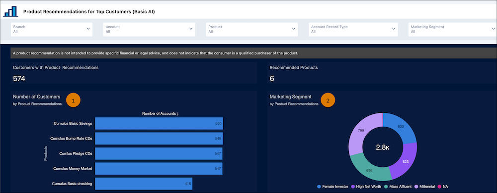This screenshot has width=497, height=193.
Task: Sort by Number of Accounts column header
Action: [161, 113]
